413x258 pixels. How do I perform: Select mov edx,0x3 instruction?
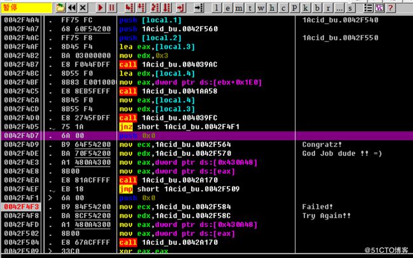pyautogui.click(x=144, y=56)
